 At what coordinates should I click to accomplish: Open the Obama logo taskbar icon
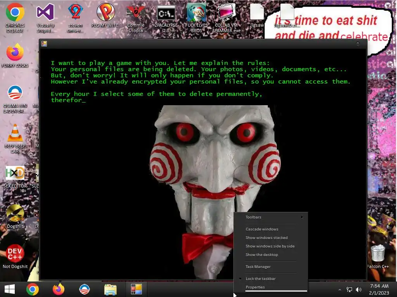coord(84,289)
